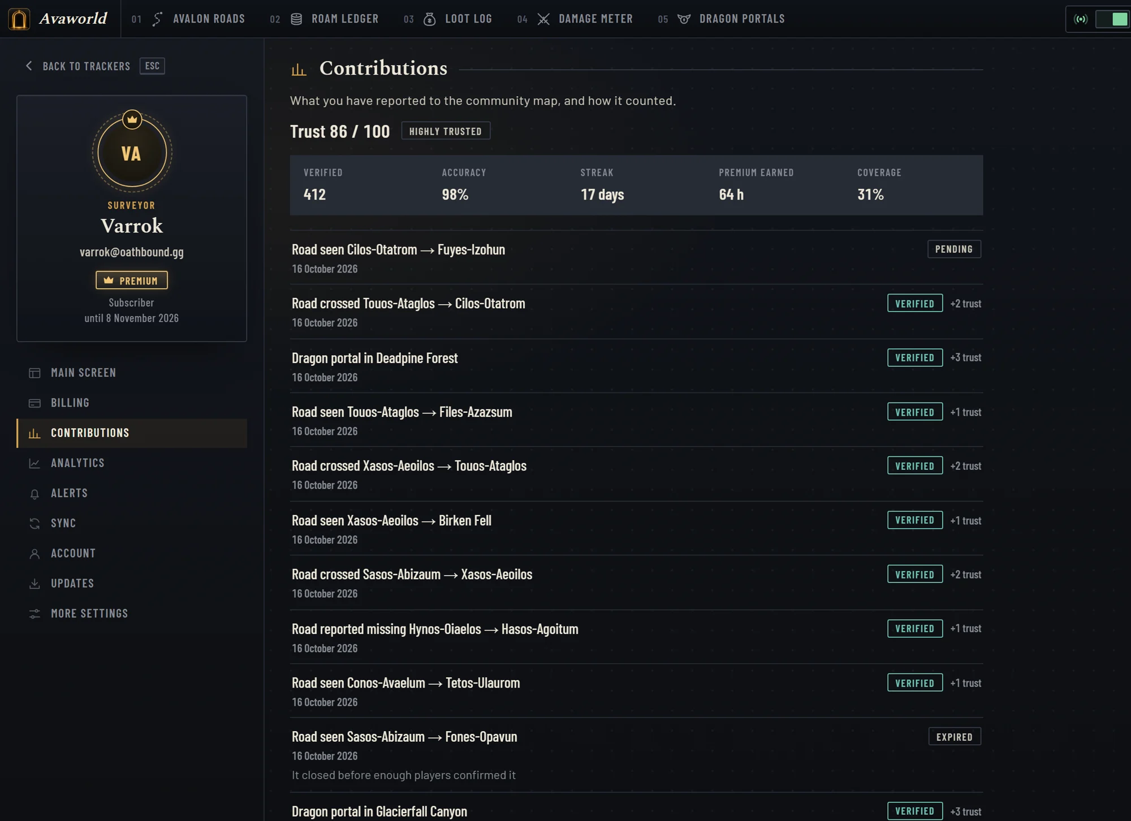Screen dimensions: 1131x821
Task: Switch to the Roam Ledger tab
Action: pos(325,19)
